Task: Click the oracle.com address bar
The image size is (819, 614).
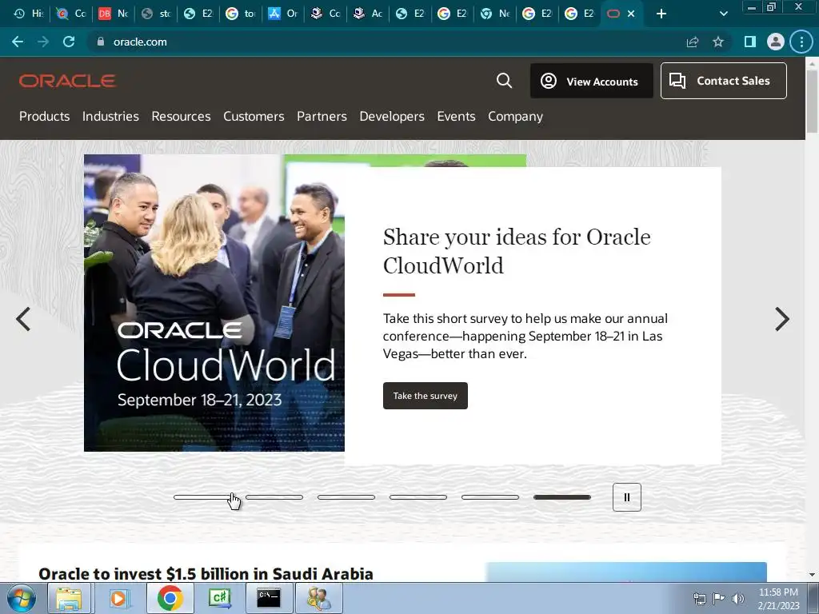Action: click(386, 42)
